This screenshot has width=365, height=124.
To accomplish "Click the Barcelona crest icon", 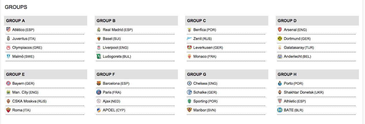I will pos(99,84).
